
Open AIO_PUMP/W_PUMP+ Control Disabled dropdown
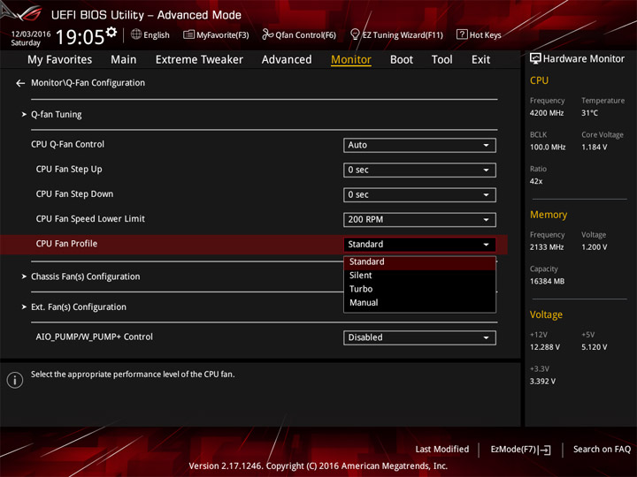click(419, 337)
